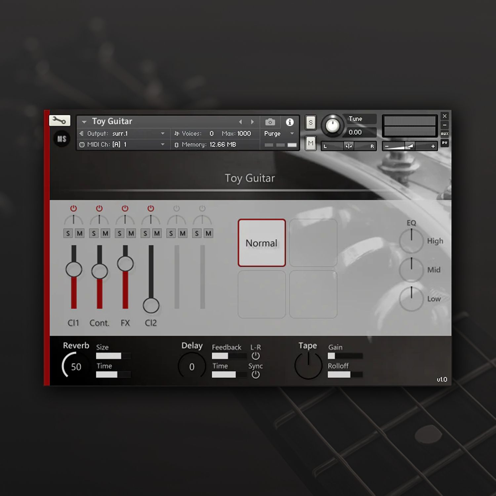Open the instrument info icon

290,122
